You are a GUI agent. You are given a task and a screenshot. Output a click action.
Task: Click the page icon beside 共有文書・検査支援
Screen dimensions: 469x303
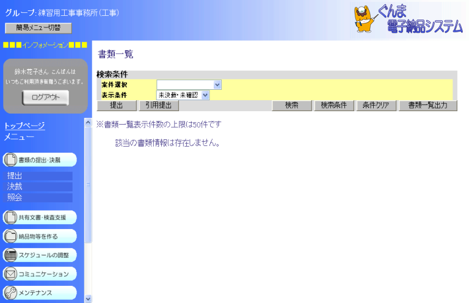[10, 217]
